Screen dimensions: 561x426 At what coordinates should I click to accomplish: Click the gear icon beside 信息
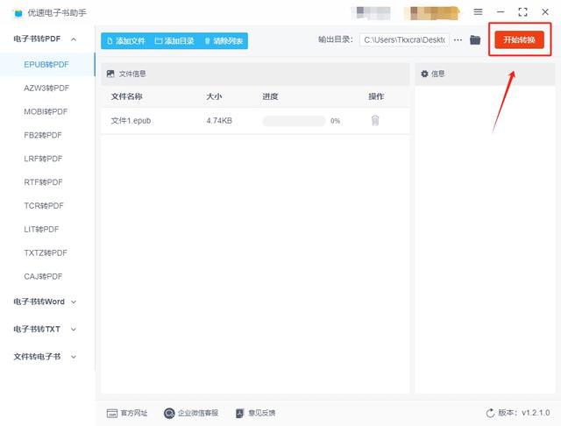pyautogui.click(x=424, y=74)
